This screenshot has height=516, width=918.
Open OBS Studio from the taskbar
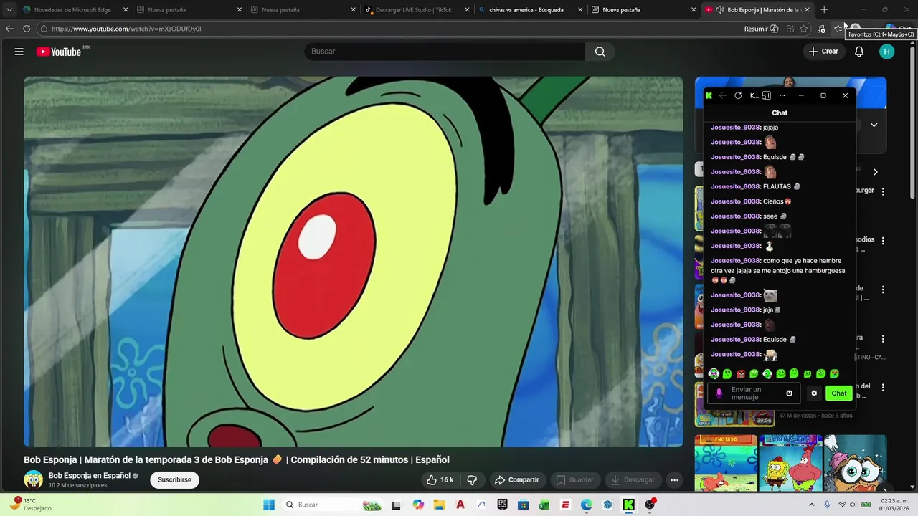[650, 505]
